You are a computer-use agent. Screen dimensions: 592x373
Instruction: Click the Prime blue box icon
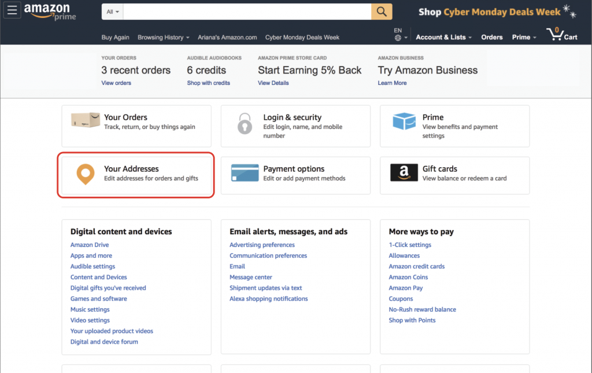pos(404,121)
